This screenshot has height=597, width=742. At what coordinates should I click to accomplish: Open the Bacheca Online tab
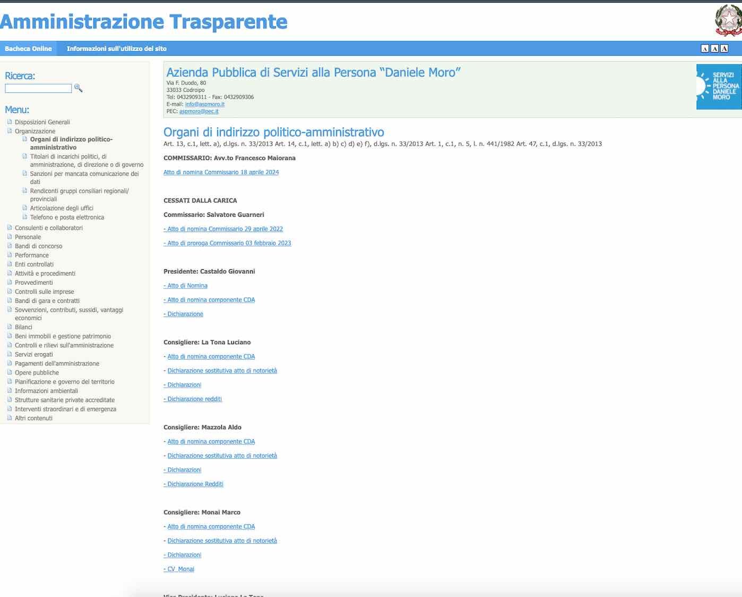pyautogui.click(x=28, y=49)
